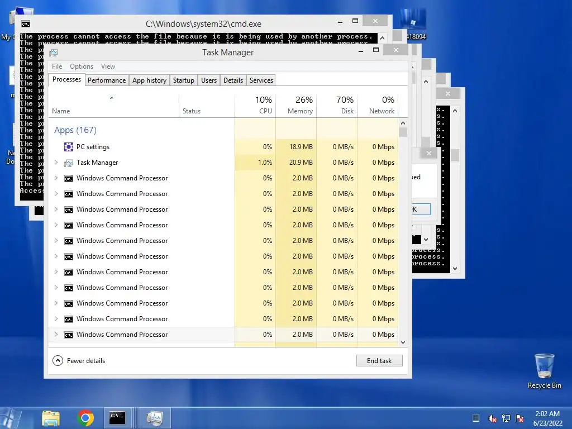Sort processes by CPU column
The image size is (572, 429).
click(x=255, y=106)
